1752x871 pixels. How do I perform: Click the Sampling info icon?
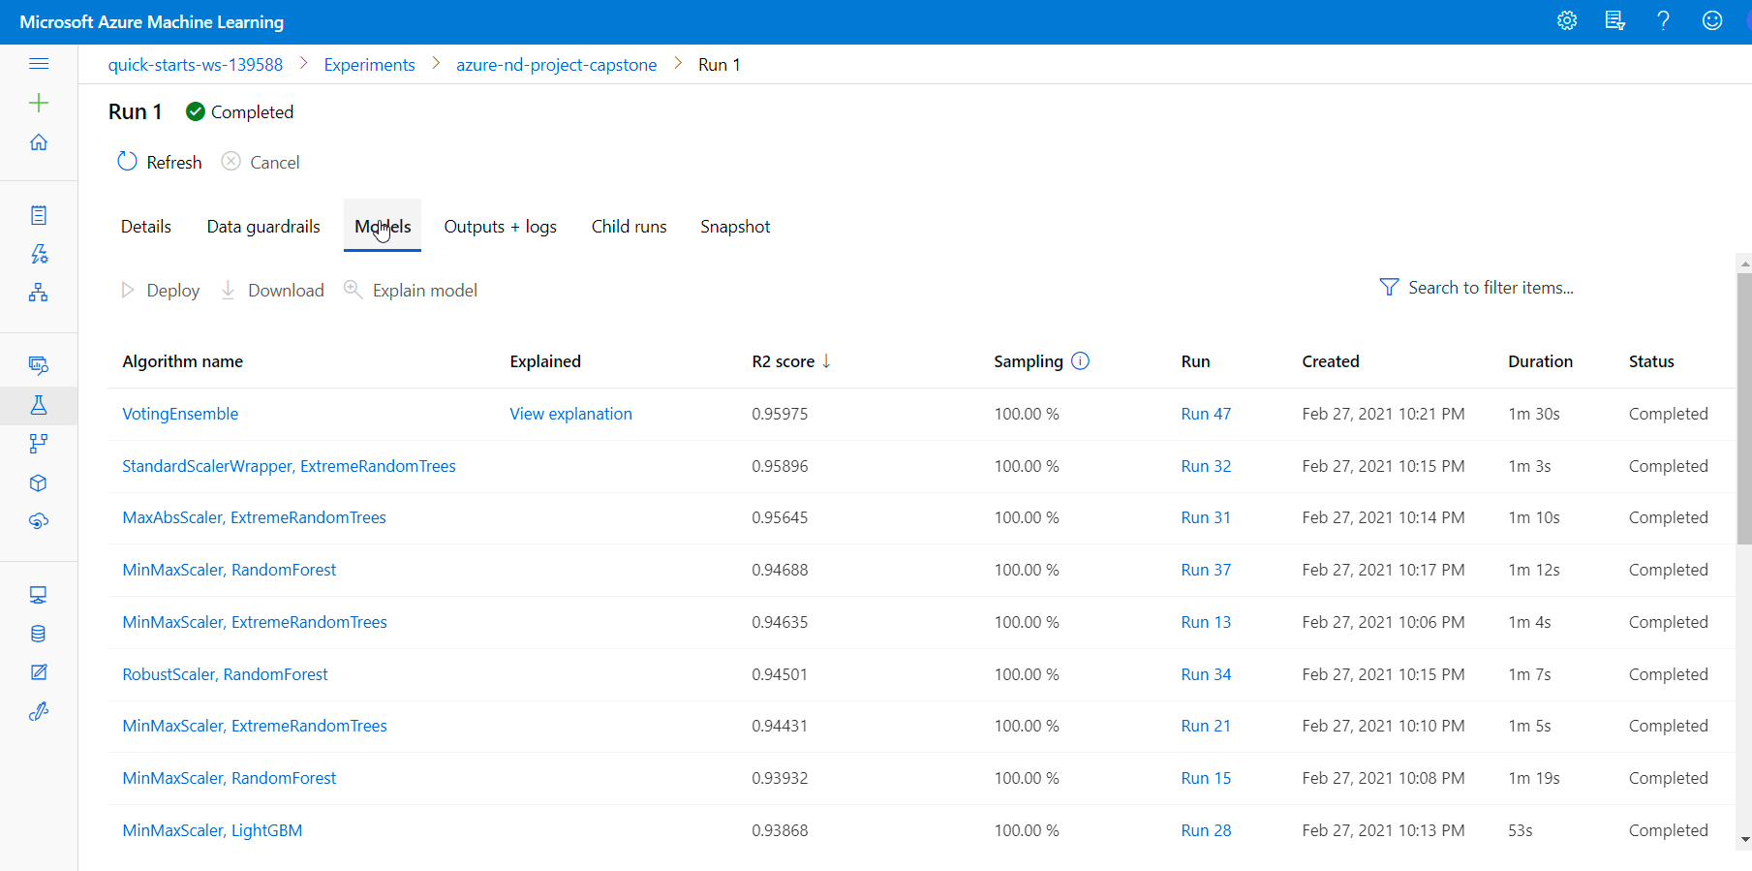coord(1081,360)
